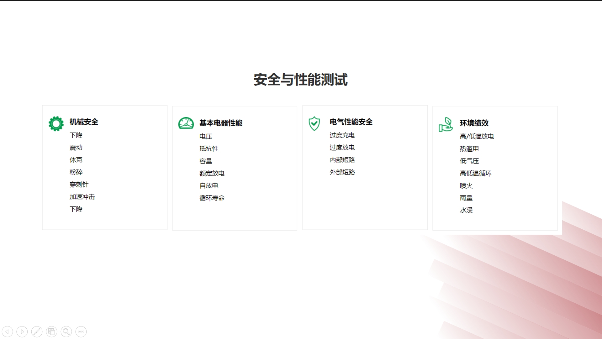Go to previous slide arrow button

7,331
